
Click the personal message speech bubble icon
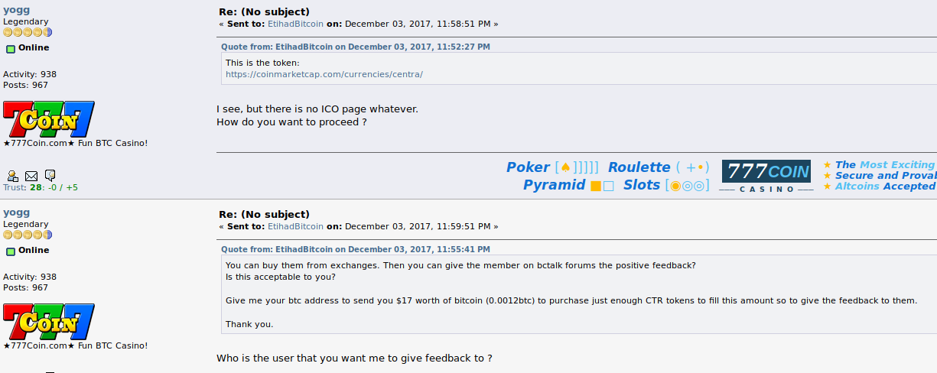tap(50, 176)
